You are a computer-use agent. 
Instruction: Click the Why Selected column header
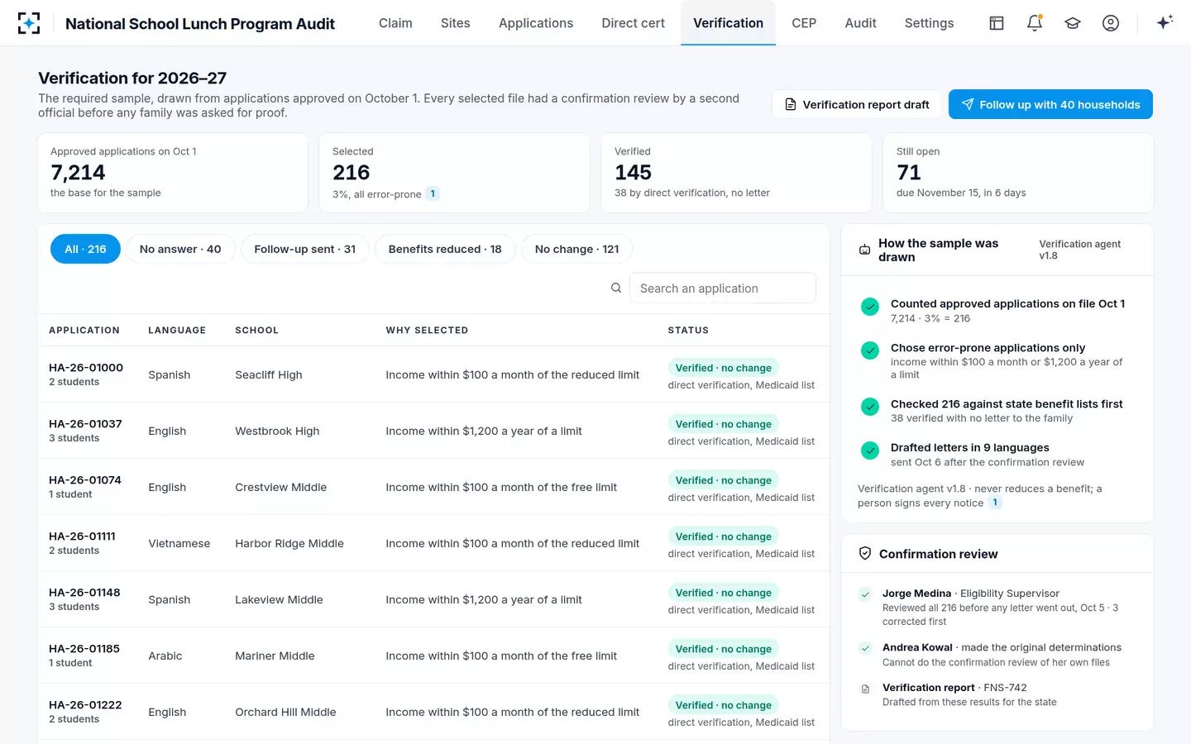point(427,330)
